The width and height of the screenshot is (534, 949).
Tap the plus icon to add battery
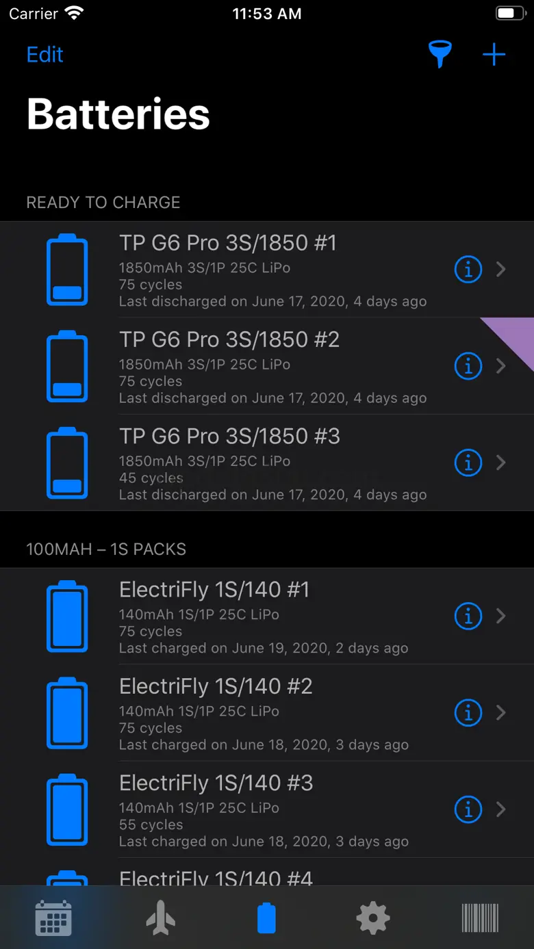pos(494,55)
